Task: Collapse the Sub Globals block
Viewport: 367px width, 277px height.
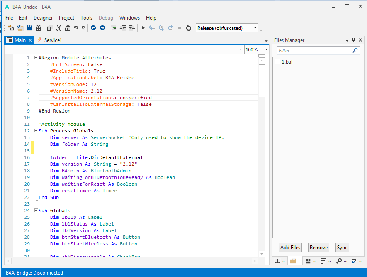Action: click(x=36, y=211)
